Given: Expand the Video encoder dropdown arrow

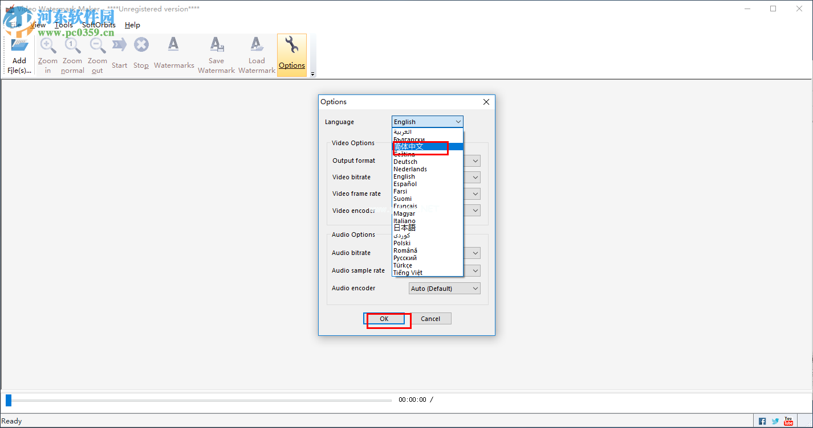Looking at the screenshot, I should 475,211.
